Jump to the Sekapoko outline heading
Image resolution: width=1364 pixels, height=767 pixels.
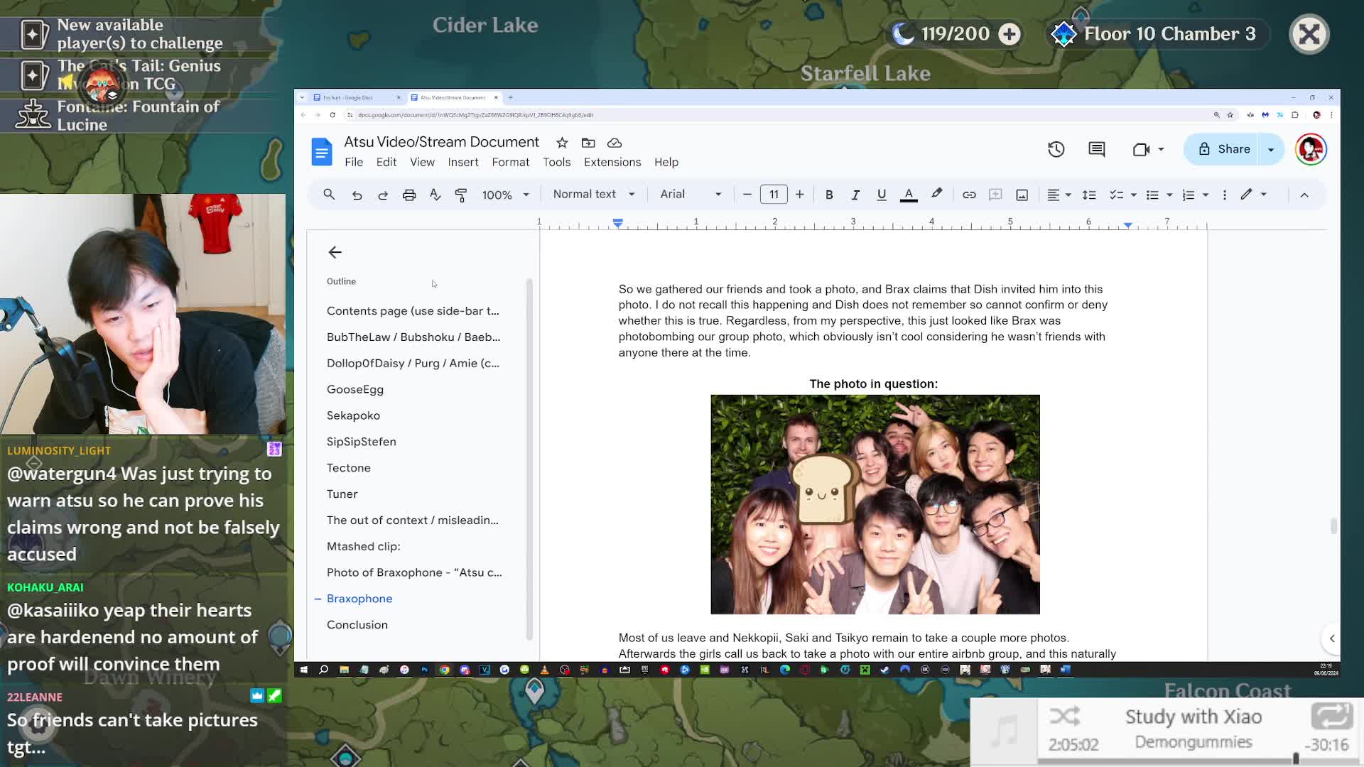click(353, 415)
